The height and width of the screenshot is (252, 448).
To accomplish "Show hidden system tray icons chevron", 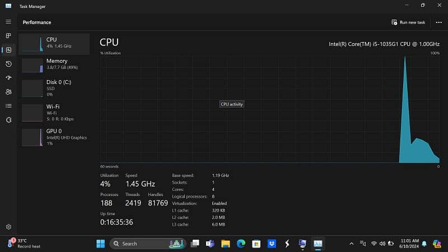I will pyautogui.click(x=352, y=244).
